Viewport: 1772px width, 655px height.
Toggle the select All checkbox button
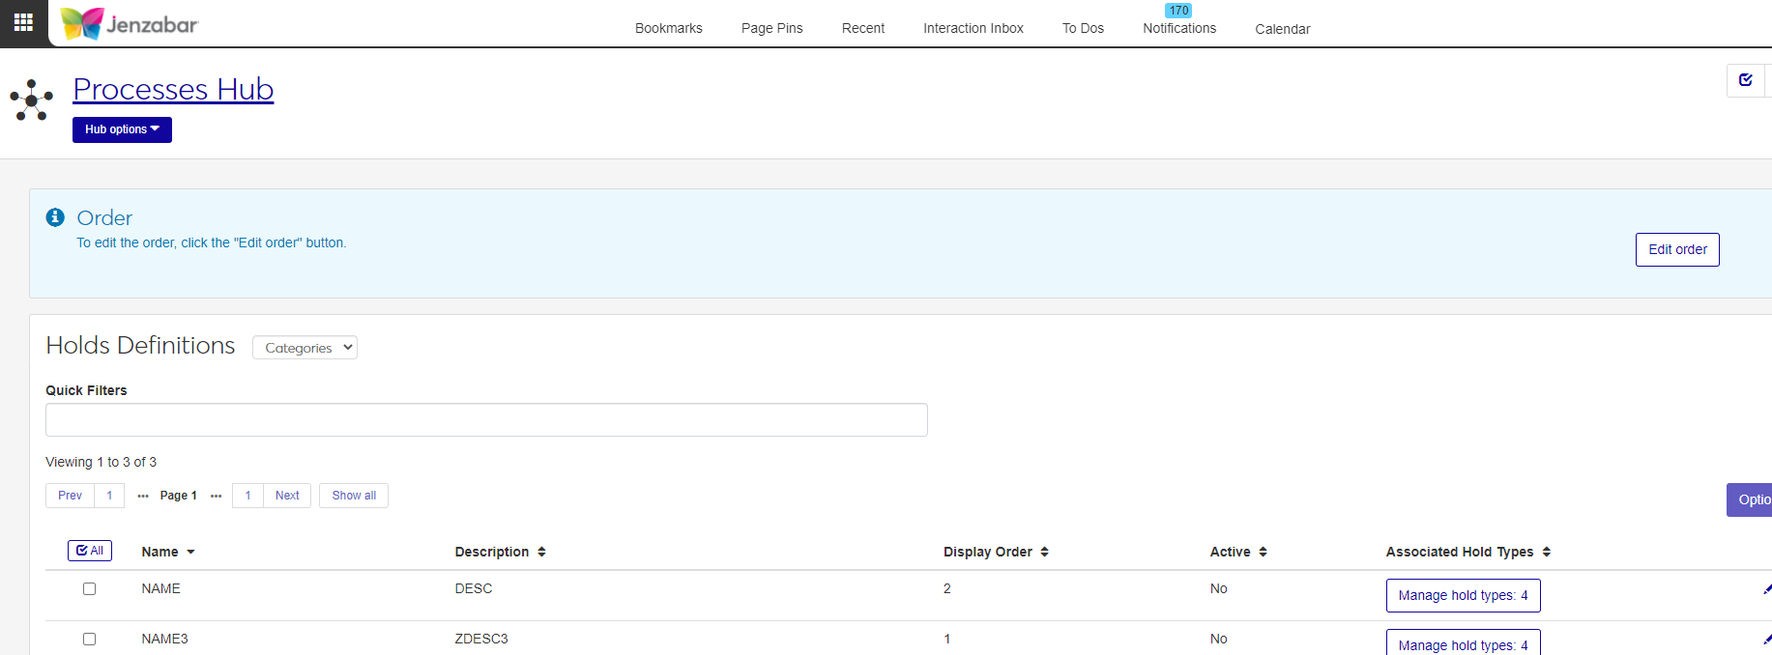pos(90,551)
